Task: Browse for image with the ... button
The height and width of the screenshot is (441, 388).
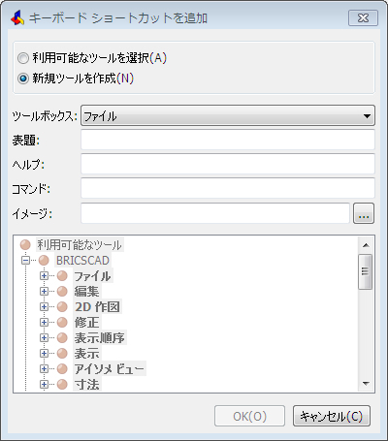Action: click(364, 213)
